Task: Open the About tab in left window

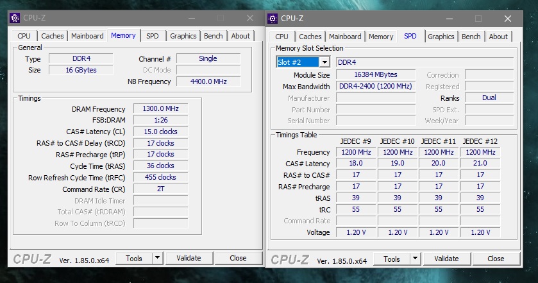Action: coord(240,36)
